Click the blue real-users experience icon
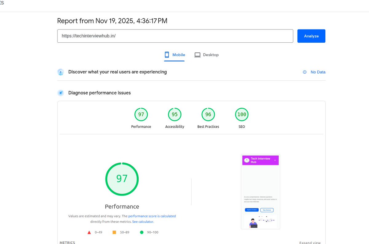The image size is (369, 244). point(61,72)
